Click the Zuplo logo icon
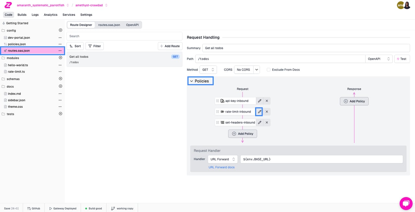This screenshot has height=212, width=415. (8, 5)
